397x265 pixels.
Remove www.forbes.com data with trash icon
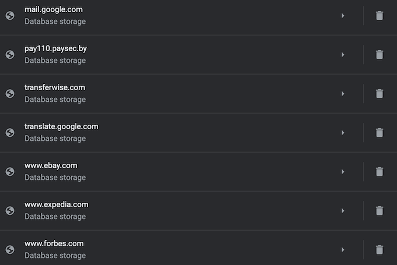[379, 250]
